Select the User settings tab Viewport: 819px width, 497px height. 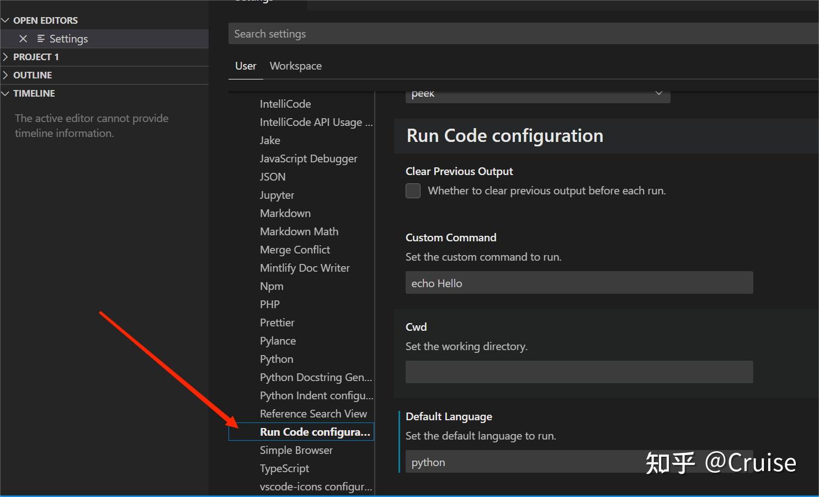point(245,66)
